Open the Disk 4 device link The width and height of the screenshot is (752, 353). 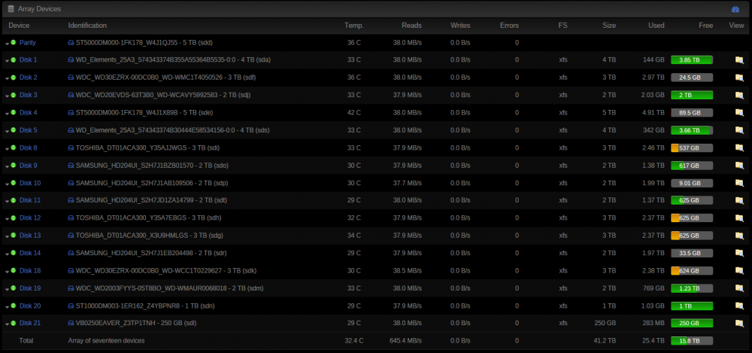[29, 112]
